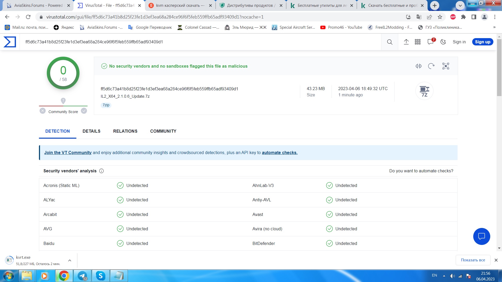Open the Promo46 - YouTube bookmark
Image resolution: width=502 pixels, height=282 pixels.
341,27
